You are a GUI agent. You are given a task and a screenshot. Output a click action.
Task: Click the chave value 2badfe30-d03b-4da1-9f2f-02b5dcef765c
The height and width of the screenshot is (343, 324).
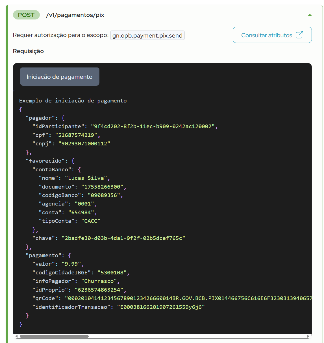123,238
